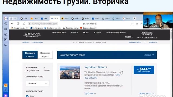Open the Акции menu item
The width and height of the screenshot is (173, 97).
[86, 33]
